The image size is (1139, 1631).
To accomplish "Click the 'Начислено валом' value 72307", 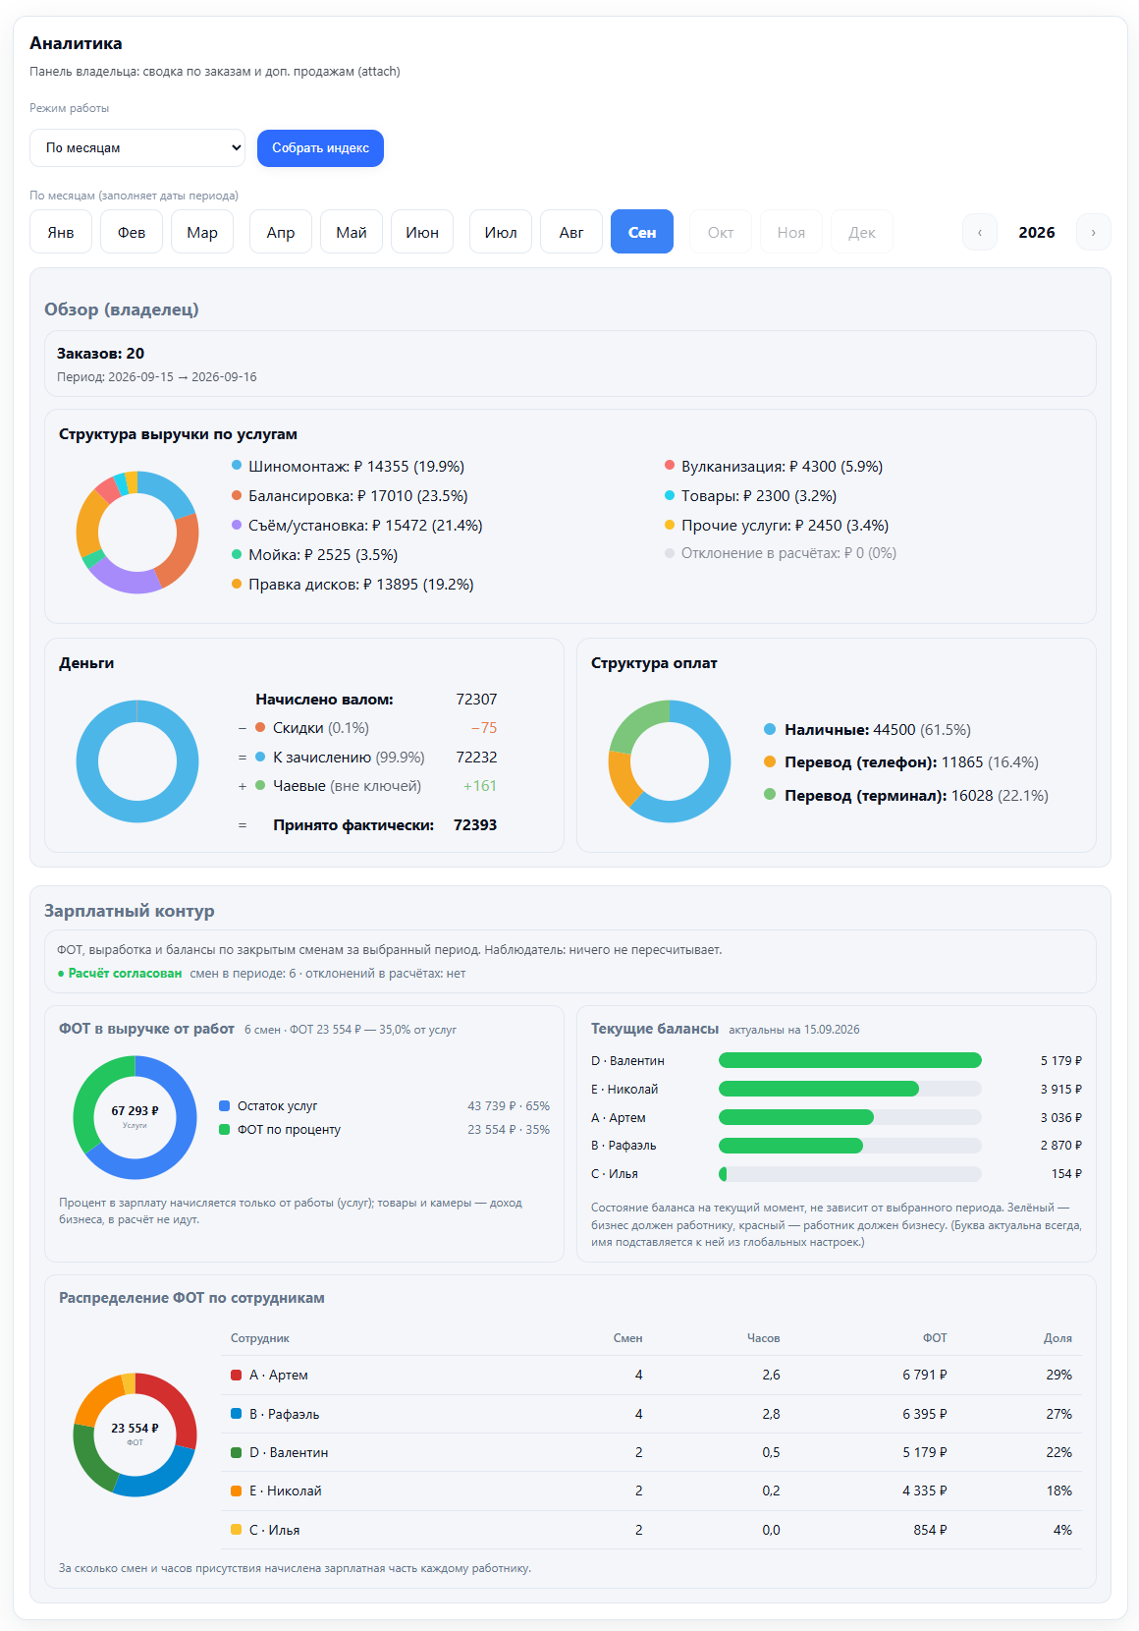I will click(x=476, y=700).
